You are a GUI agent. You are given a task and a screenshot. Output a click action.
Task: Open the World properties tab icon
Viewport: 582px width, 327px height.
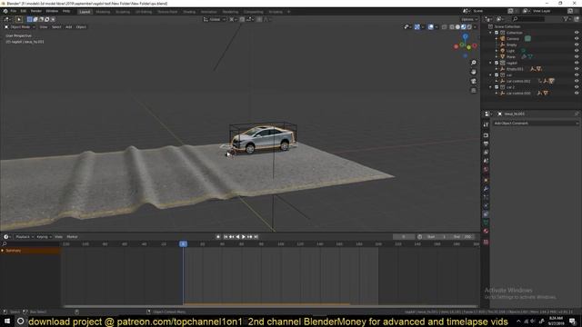click(486, 170)
